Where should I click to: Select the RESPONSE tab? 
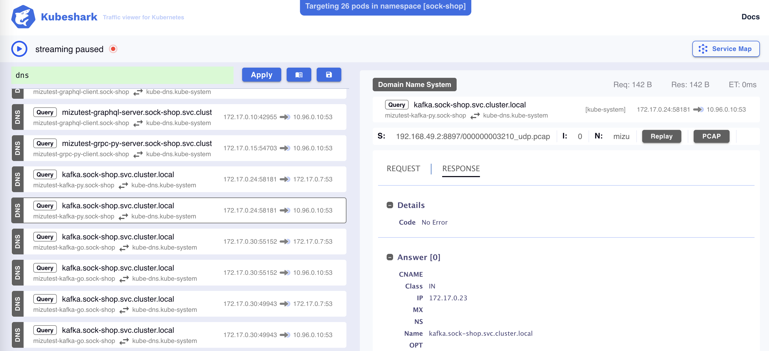pos(461,169)
